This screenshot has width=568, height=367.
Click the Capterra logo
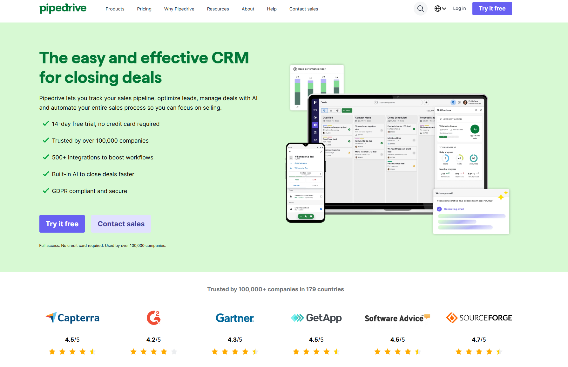[x=72, y=318]
